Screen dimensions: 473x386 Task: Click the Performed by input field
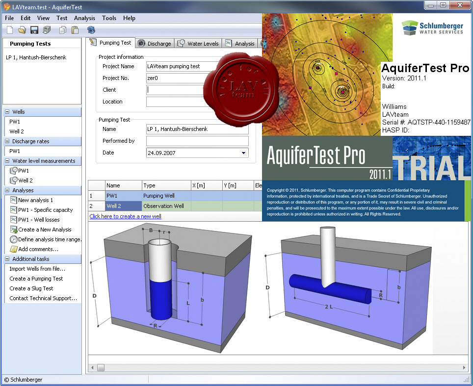197,141
